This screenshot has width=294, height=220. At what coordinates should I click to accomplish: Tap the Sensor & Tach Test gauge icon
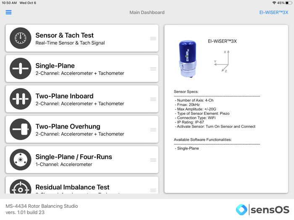[x=21, y=39]
